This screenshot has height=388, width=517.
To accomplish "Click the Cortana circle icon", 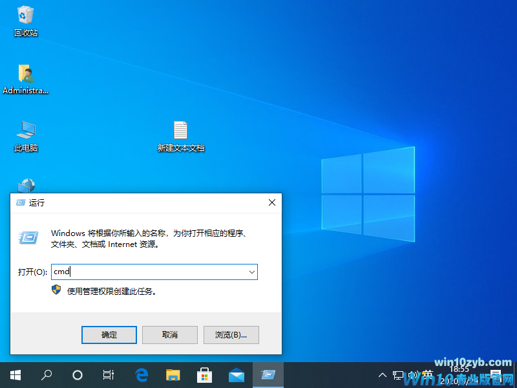I will click(x=77, y=375).
